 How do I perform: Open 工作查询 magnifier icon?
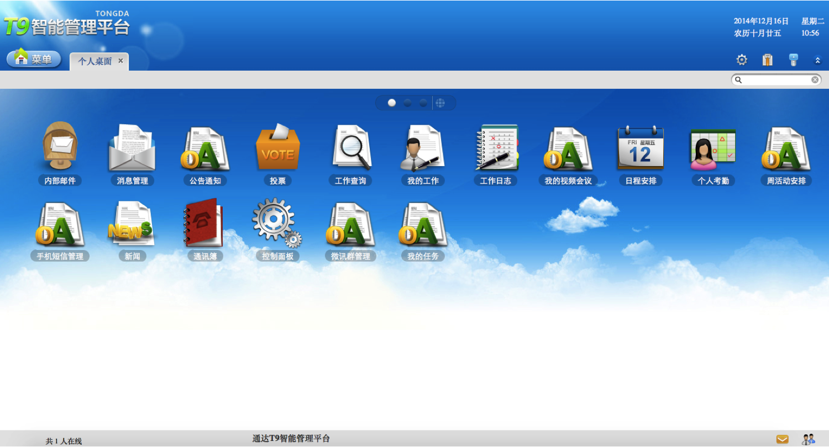(x=350, y=148)
